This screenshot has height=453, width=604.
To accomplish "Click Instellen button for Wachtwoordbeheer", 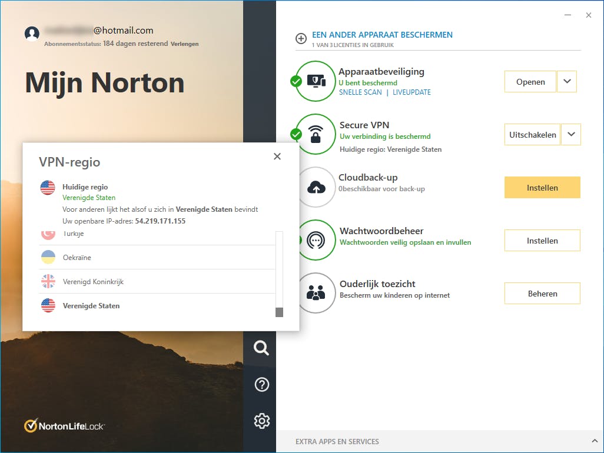I will tap(542, 241).
